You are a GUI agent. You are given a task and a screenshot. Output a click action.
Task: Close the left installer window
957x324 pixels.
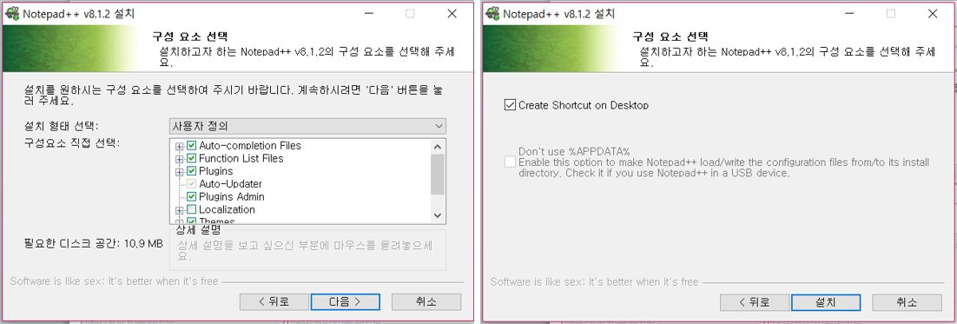452,14
